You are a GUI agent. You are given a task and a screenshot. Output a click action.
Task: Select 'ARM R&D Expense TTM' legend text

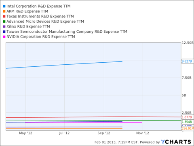coord(27,11)
